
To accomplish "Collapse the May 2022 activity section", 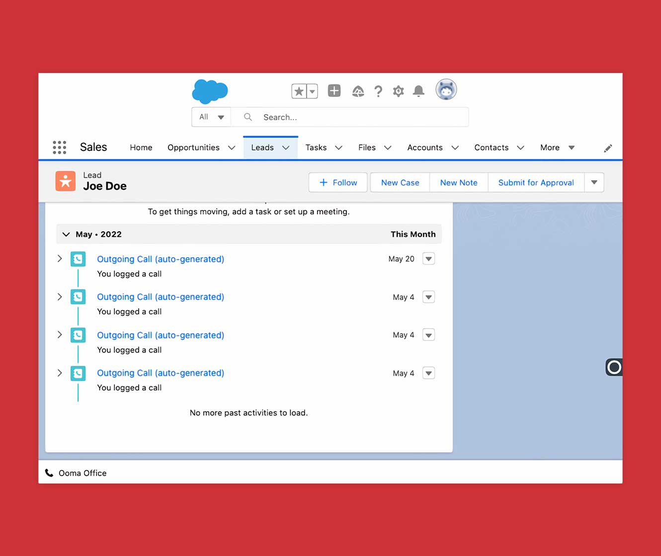I will pyautogui.click(x=66, y=234).
